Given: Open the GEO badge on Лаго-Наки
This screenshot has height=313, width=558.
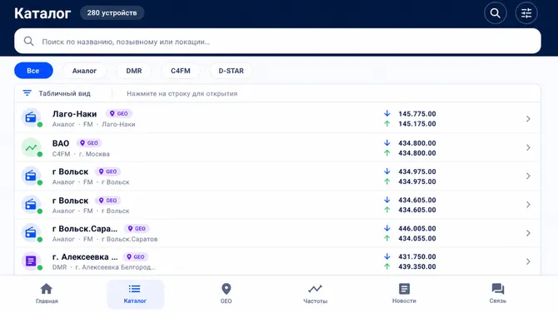Looking at the screenshot, I should point(119,113).
